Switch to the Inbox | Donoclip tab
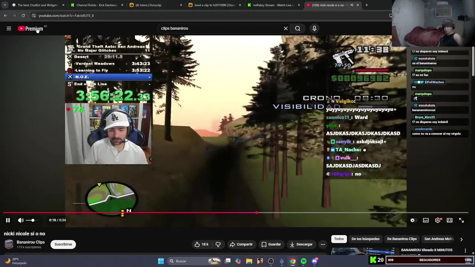This screenshot has width=475, height=267. point(155,5)
